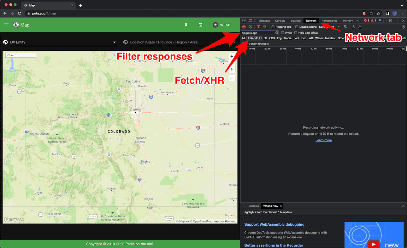This screenshot has height=248, width=407.
Task: Select the Media request type filter
Action: coord(288,38)
